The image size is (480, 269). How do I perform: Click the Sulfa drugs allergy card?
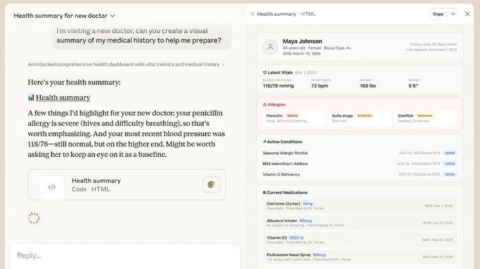[360, 118]
